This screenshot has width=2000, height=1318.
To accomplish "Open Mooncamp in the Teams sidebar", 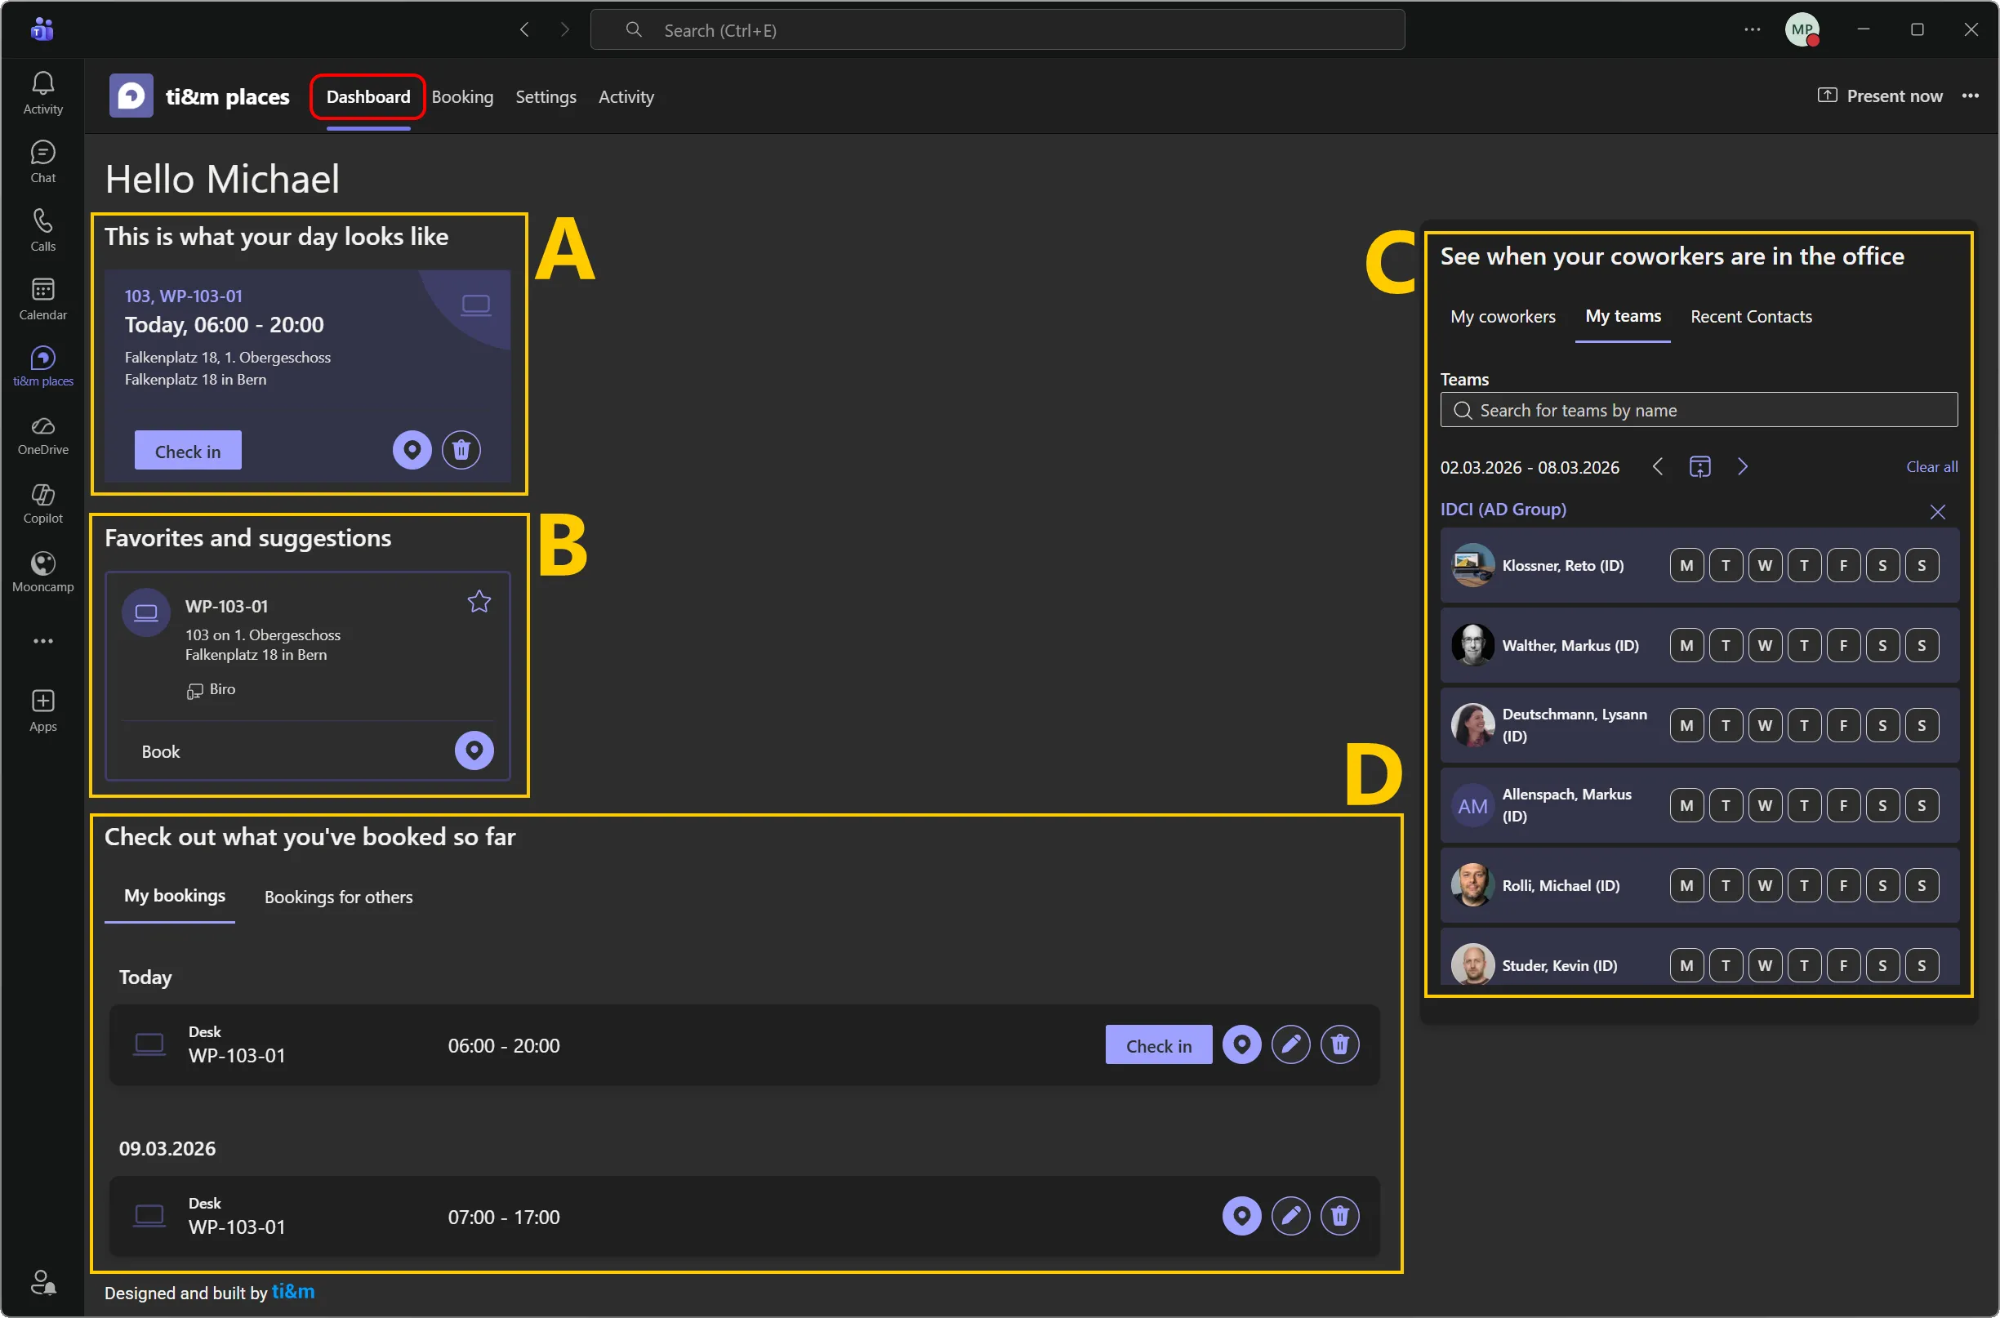I will point(43,572).
